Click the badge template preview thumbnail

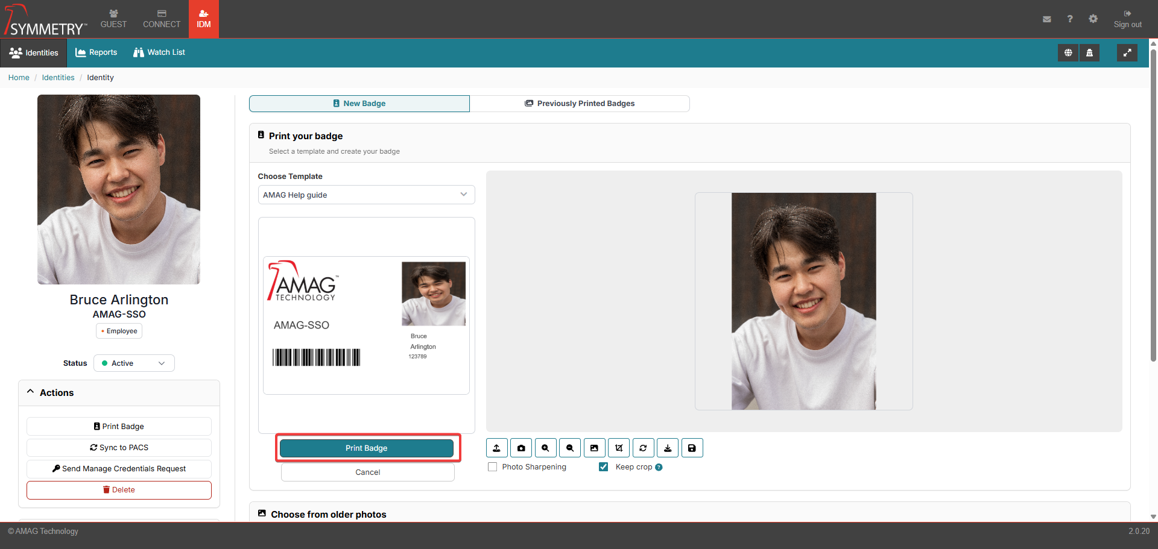(366, 325)
